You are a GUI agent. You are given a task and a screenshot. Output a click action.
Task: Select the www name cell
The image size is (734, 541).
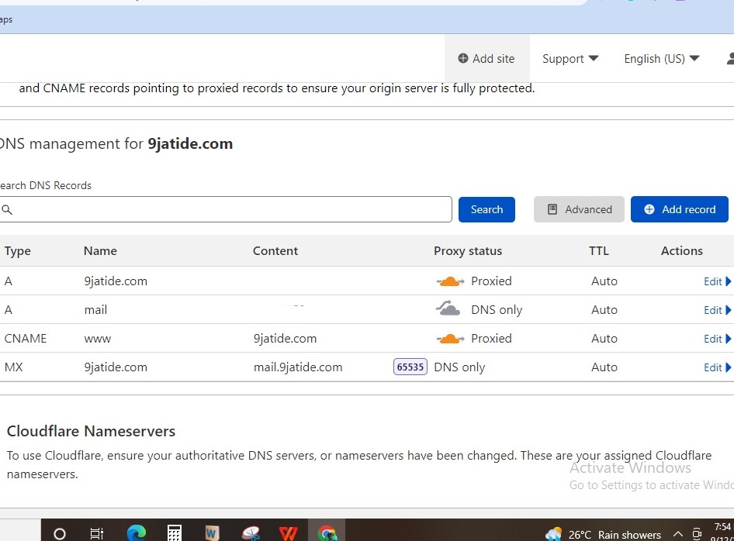[x=97, y=339]
